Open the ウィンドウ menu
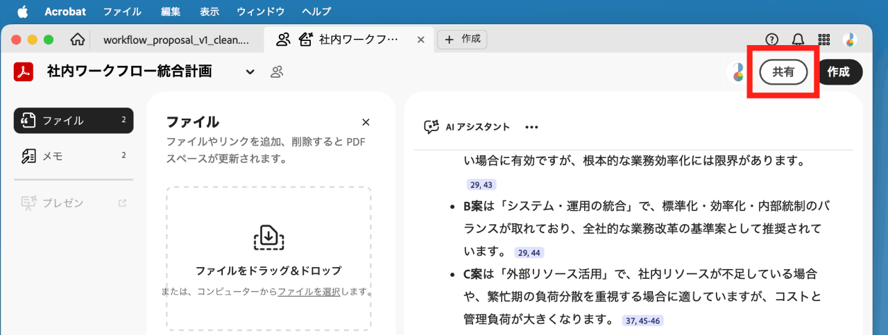This screenshot has width=888, height=335. point(260,12)
